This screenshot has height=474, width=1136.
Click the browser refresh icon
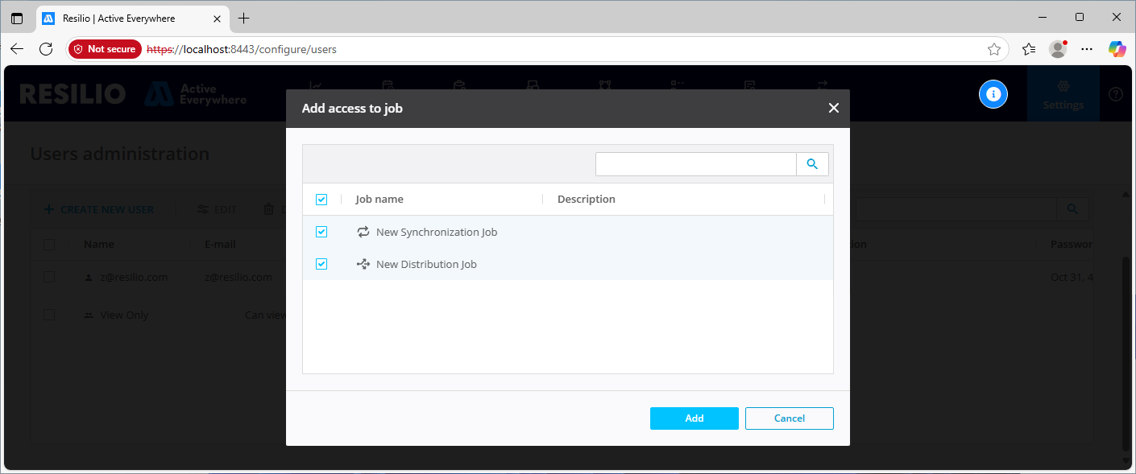[x=46, y=49]
